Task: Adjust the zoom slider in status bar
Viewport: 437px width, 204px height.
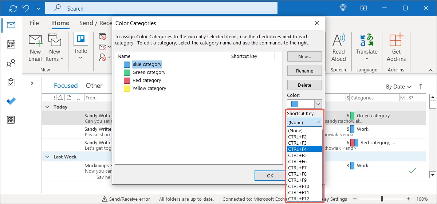Action: click(x=382, y=199)
